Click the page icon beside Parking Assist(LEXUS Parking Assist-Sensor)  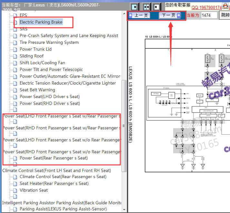click(15, 209)
